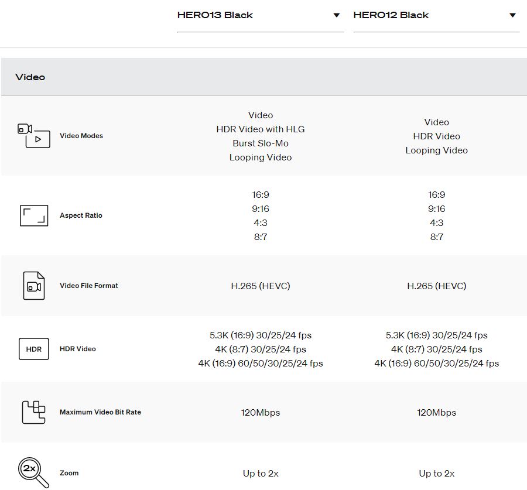Click the Maximum Video Bit Rate label

[100, 412]
